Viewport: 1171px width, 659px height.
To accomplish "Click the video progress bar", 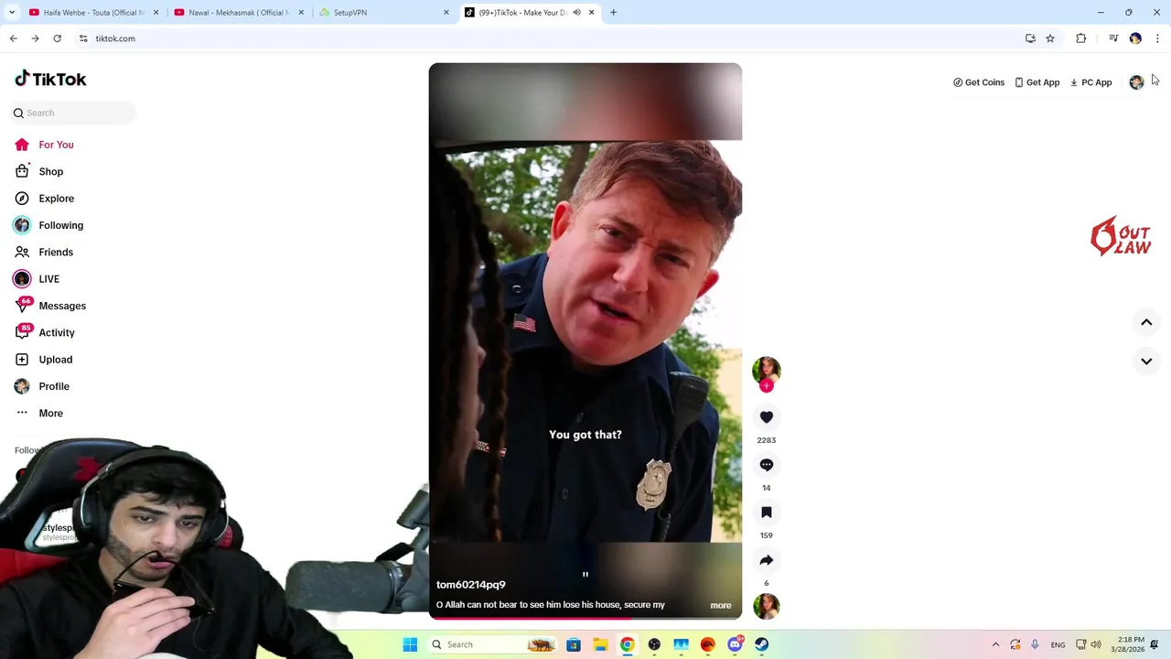I will pyautogui.click(x=585, y=619).
